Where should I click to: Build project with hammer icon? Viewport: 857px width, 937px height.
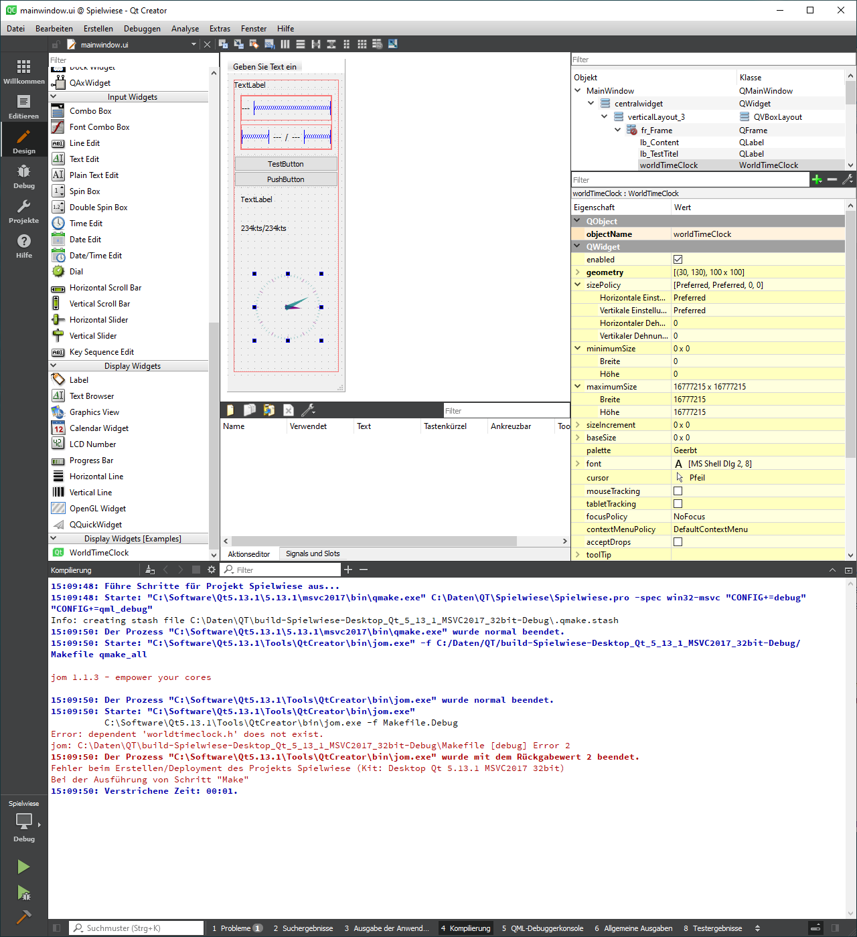pyautogui.click(x=23, y=917)
